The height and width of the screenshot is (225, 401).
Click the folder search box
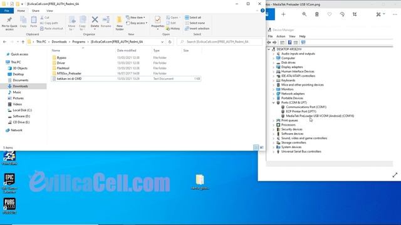[x=219, y=42]
